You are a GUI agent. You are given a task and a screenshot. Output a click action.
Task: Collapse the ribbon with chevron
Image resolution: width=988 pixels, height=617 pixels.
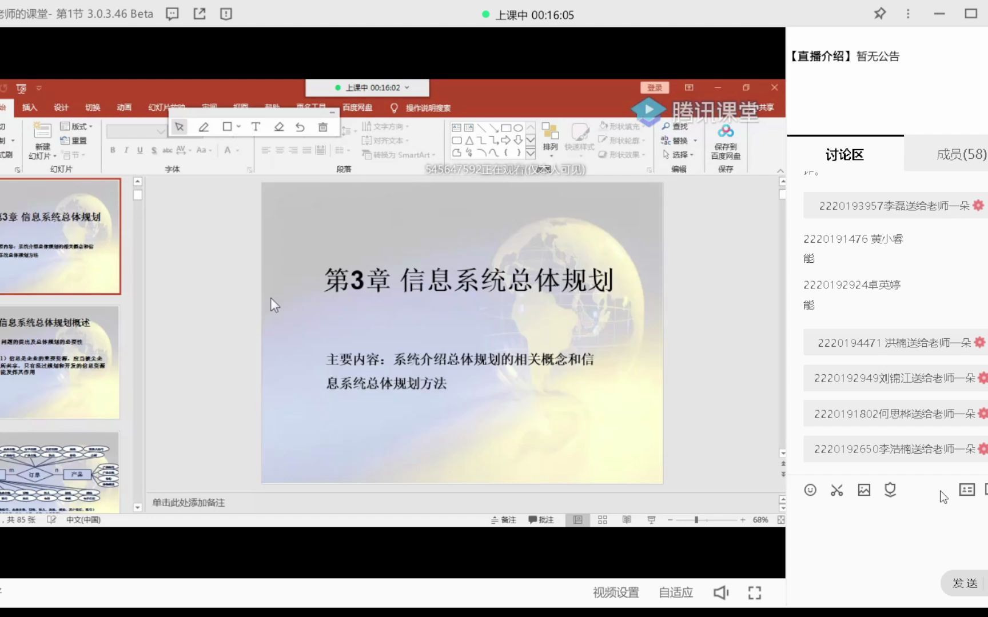(780, 170)
